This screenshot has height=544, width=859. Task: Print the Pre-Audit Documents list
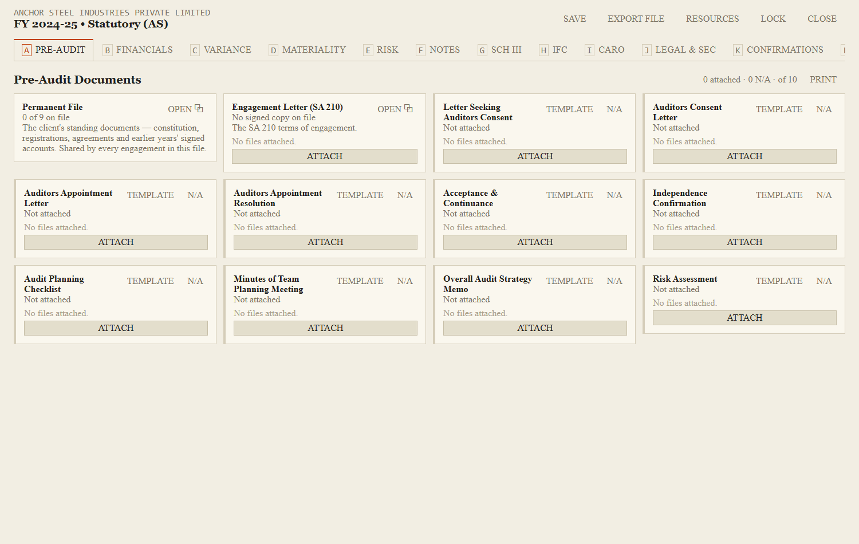pyautogui.click(x=823, y=80)
